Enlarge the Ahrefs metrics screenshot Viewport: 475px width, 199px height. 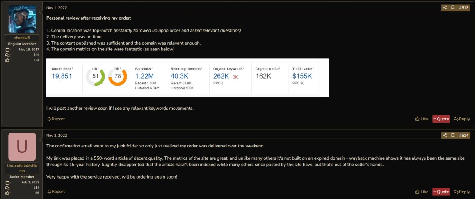[x=187, y=77]
